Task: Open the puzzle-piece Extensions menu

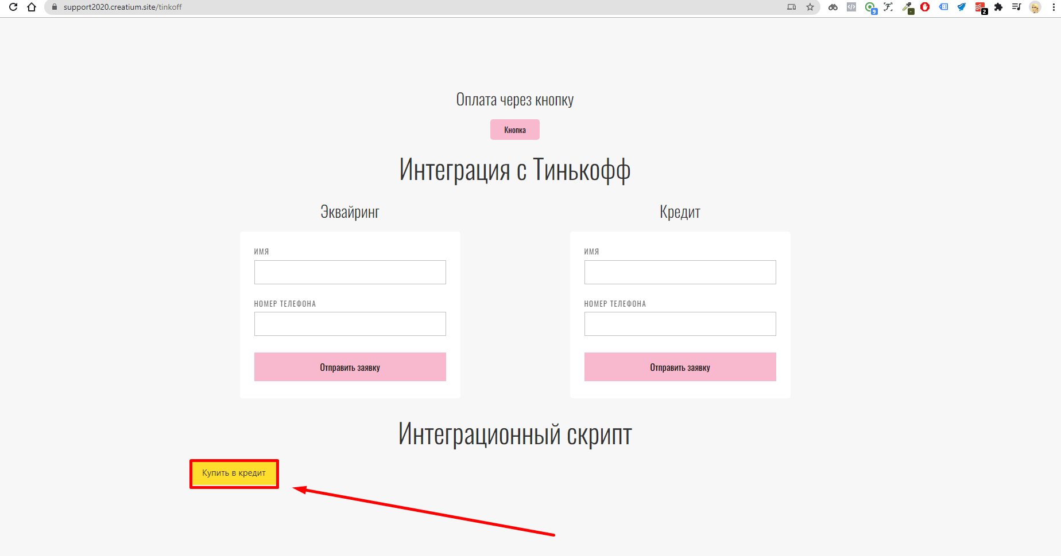Action: point(998,7)
